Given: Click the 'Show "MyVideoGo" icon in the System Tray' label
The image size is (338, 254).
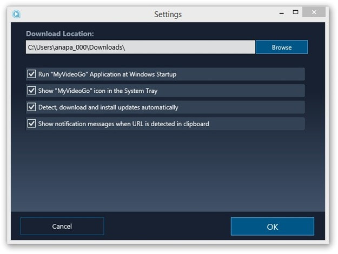Looking at the screenshot, I should [x=98, y=91].
